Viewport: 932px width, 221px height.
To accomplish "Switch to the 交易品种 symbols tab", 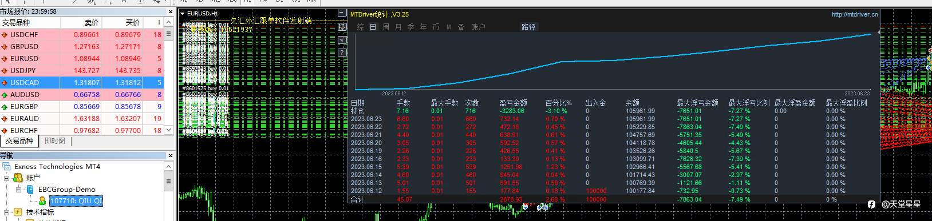I will click(19, 140).
